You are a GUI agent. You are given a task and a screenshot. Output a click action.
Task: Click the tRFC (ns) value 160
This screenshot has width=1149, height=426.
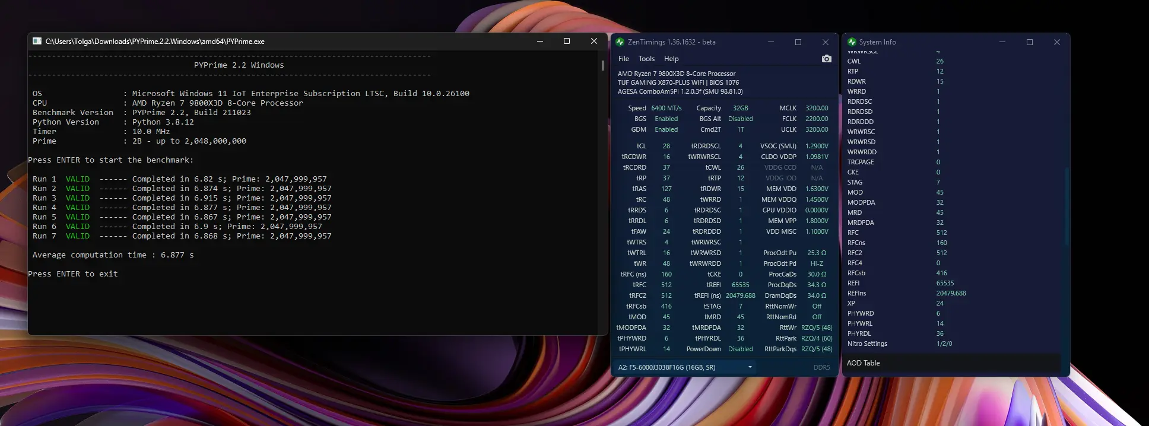[x=666, y=274]
